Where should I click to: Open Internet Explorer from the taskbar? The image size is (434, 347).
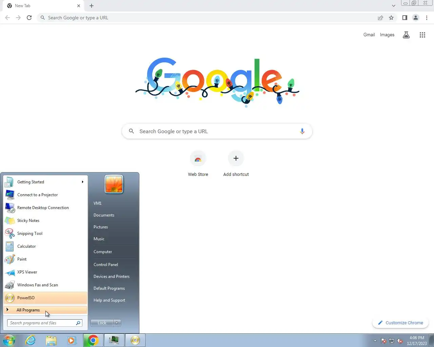coord(31,340)
